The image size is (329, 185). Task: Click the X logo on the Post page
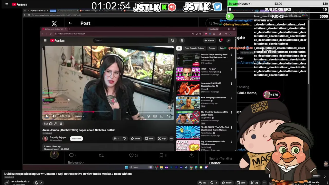coord(54,23)
